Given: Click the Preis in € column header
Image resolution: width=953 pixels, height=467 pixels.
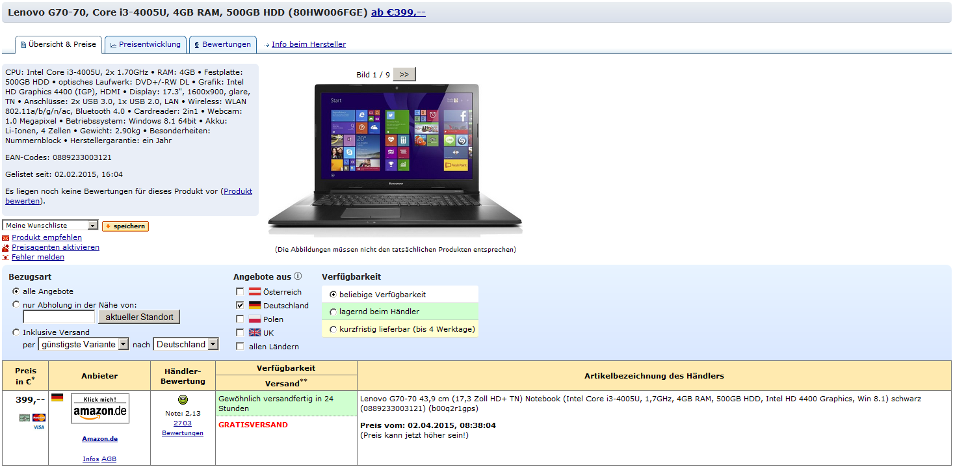Looking at the screenshot, I should coord(25,376).
